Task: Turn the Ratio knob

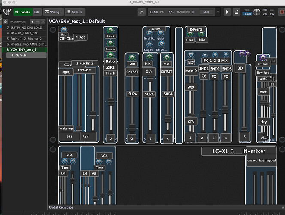Action: point(110,55)
